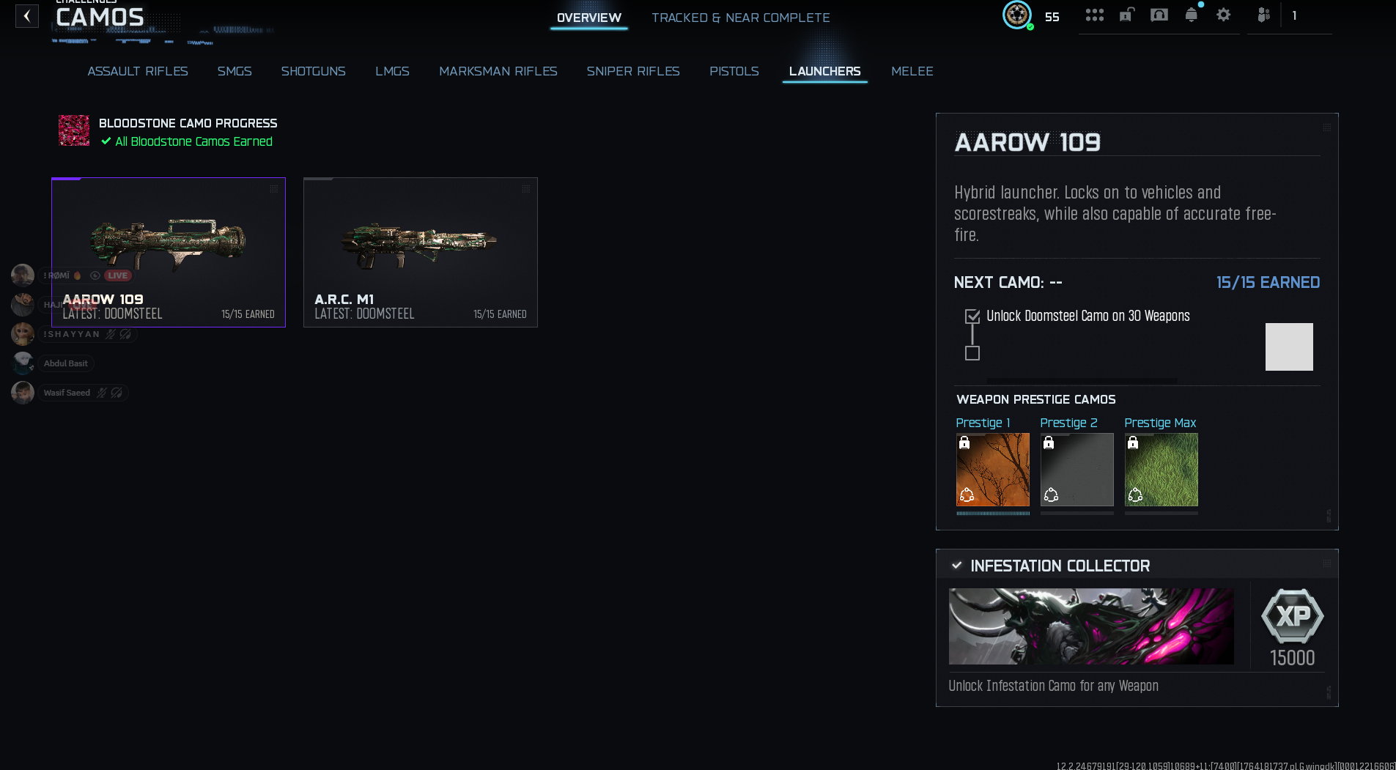Click the 'Unlock Infestation Camo for any Weapon' text
The width and height of the screenshot is (1396, 770).
(x=1053, y=686)
